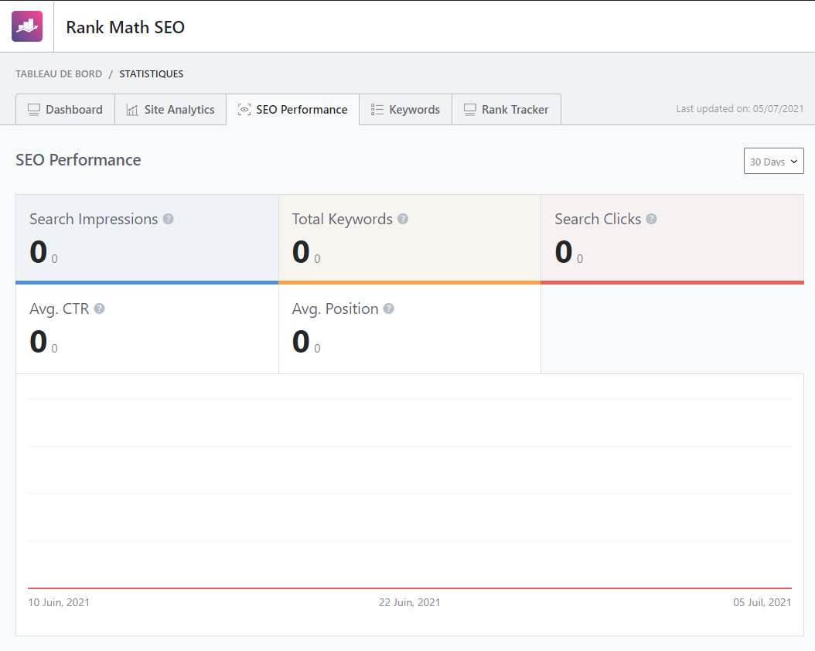Click the Avg. CTR help tooltip

[x=99, y=308]
